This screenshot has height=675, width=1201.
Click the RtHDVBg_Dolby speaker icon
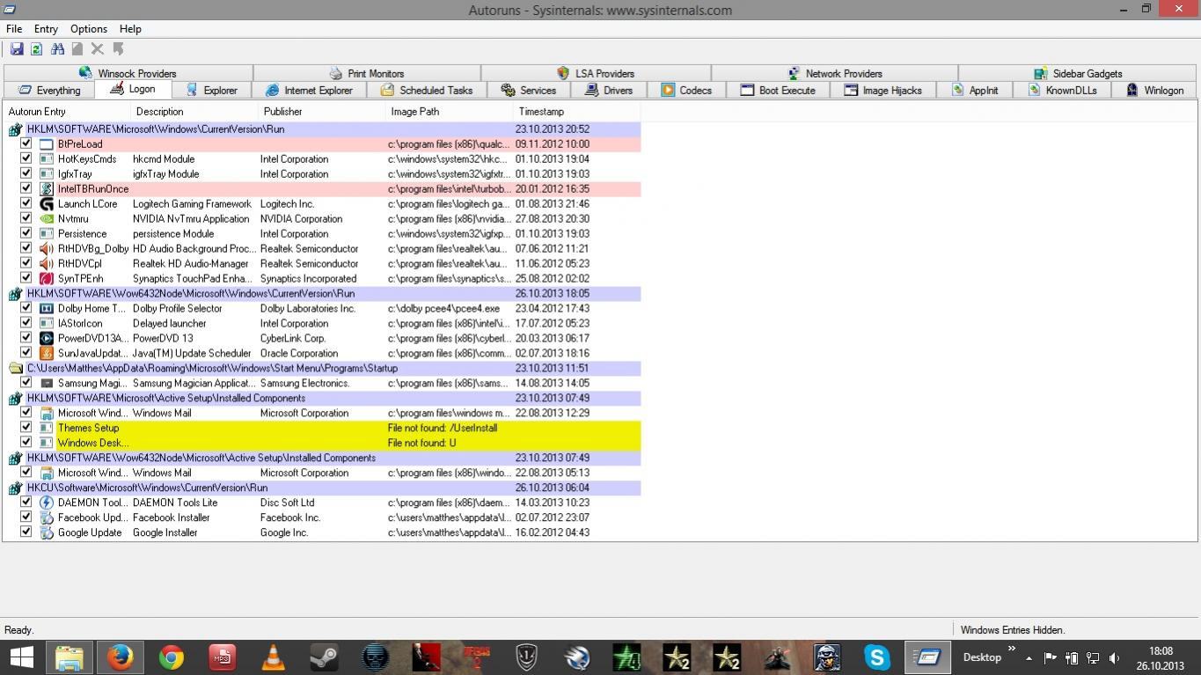[x=47, y=249]
